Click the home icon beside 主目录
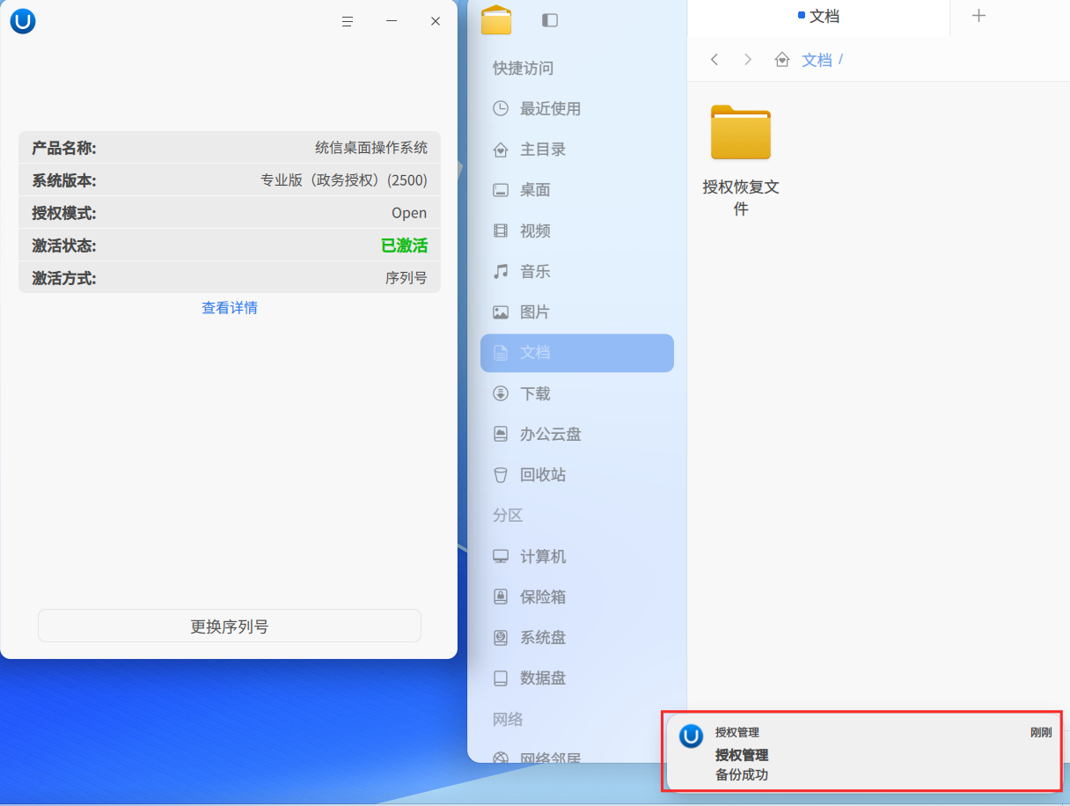 point(501,150)
